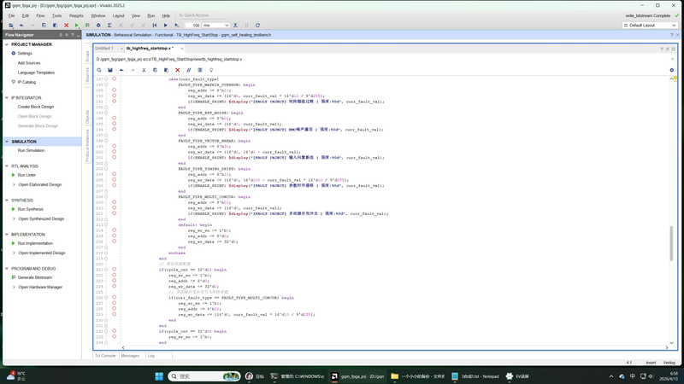684x384 pixels.
Task: Open the Flow menu
Action: (x=40, y=15)
